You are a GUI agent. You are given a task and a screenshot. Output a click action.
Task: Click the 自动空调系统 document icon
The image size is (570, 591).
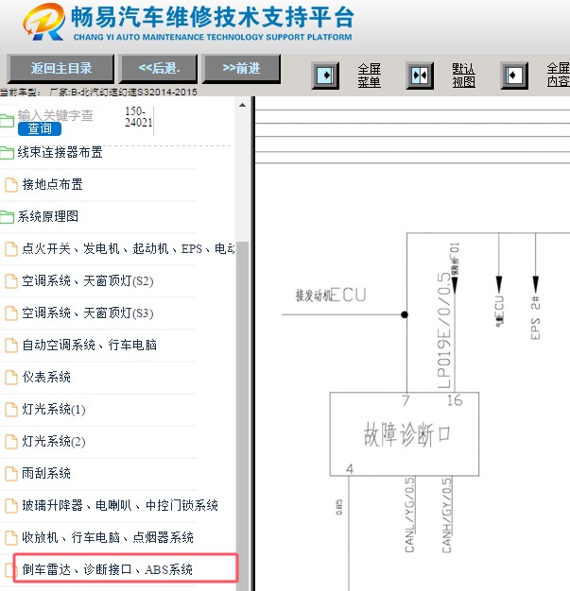[11, 346]
